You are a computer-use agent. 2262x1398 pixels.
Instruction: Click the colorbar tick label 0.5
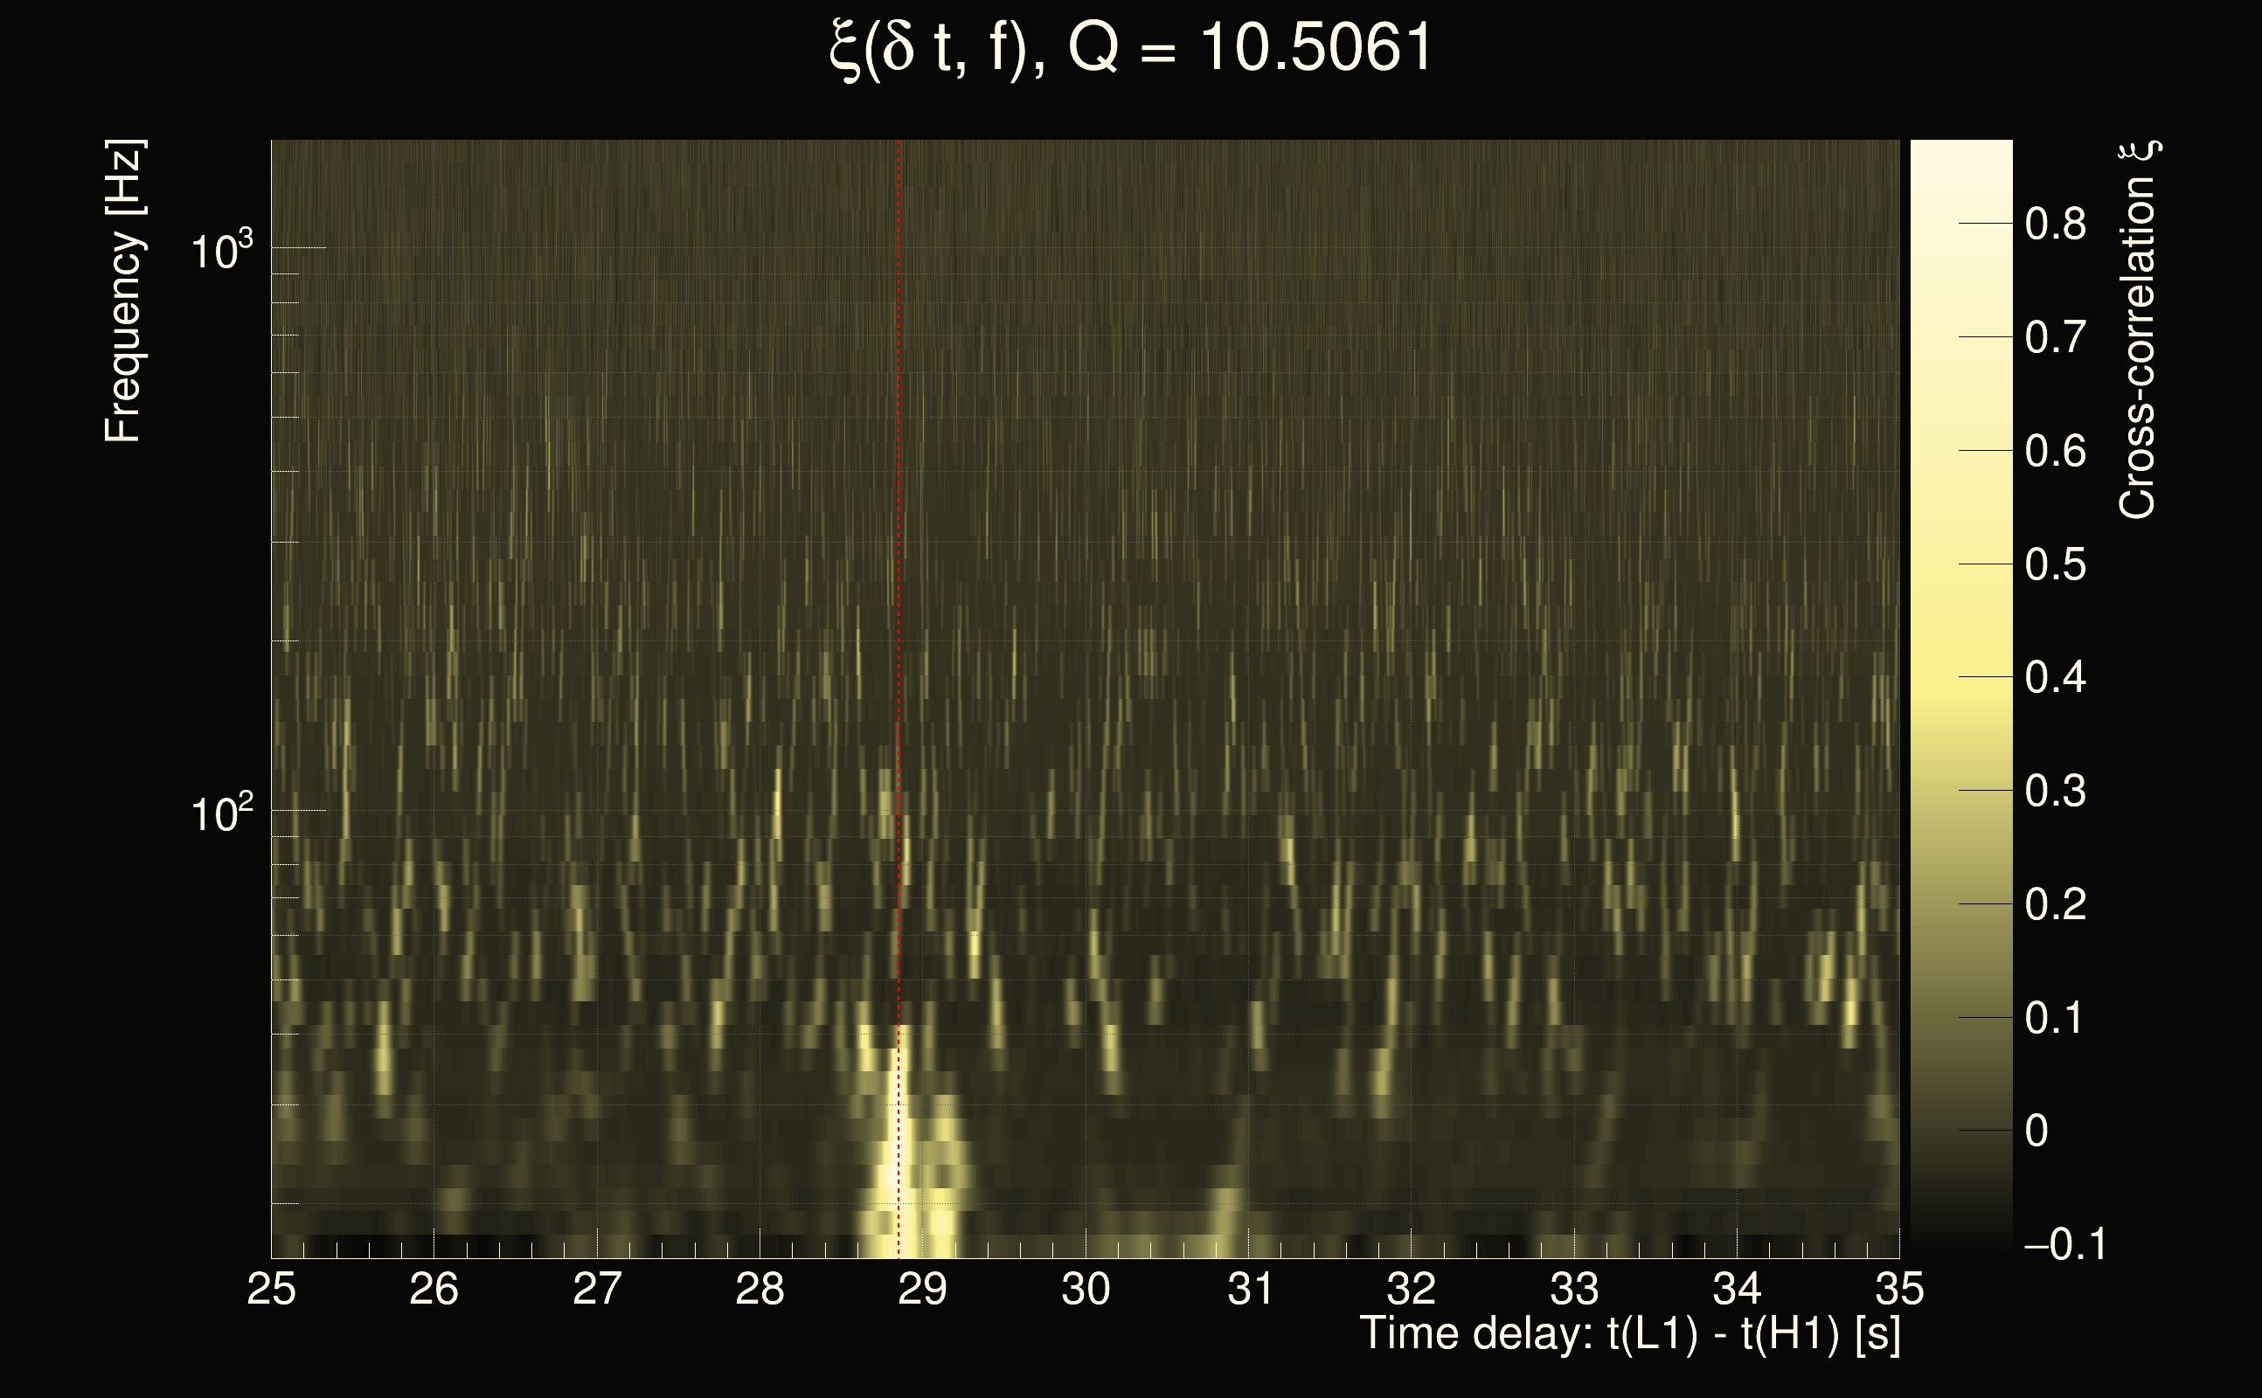[x=2055, y=564]
